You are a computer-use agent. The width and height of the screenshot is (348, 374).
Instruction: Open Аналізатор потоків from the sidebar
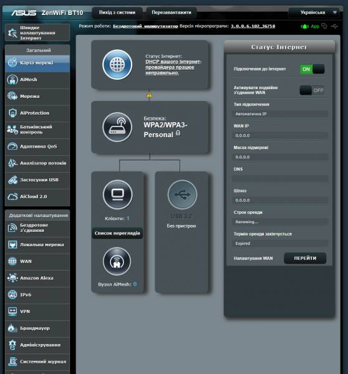pyautogui.click(x=37, y=163)
